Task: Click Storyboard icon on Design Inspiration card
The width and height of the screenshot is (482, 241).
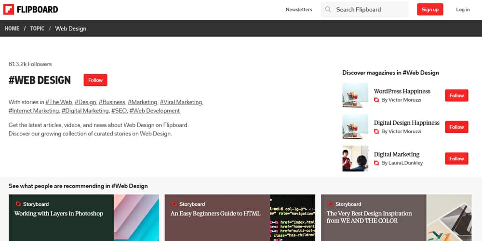Action: 331,204
